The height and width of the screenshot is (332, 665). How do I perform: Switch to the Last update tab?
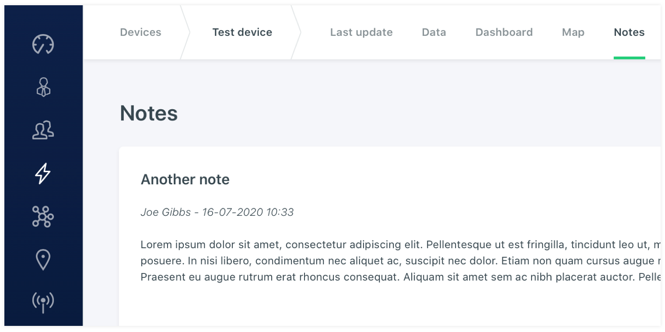(361, 32)
